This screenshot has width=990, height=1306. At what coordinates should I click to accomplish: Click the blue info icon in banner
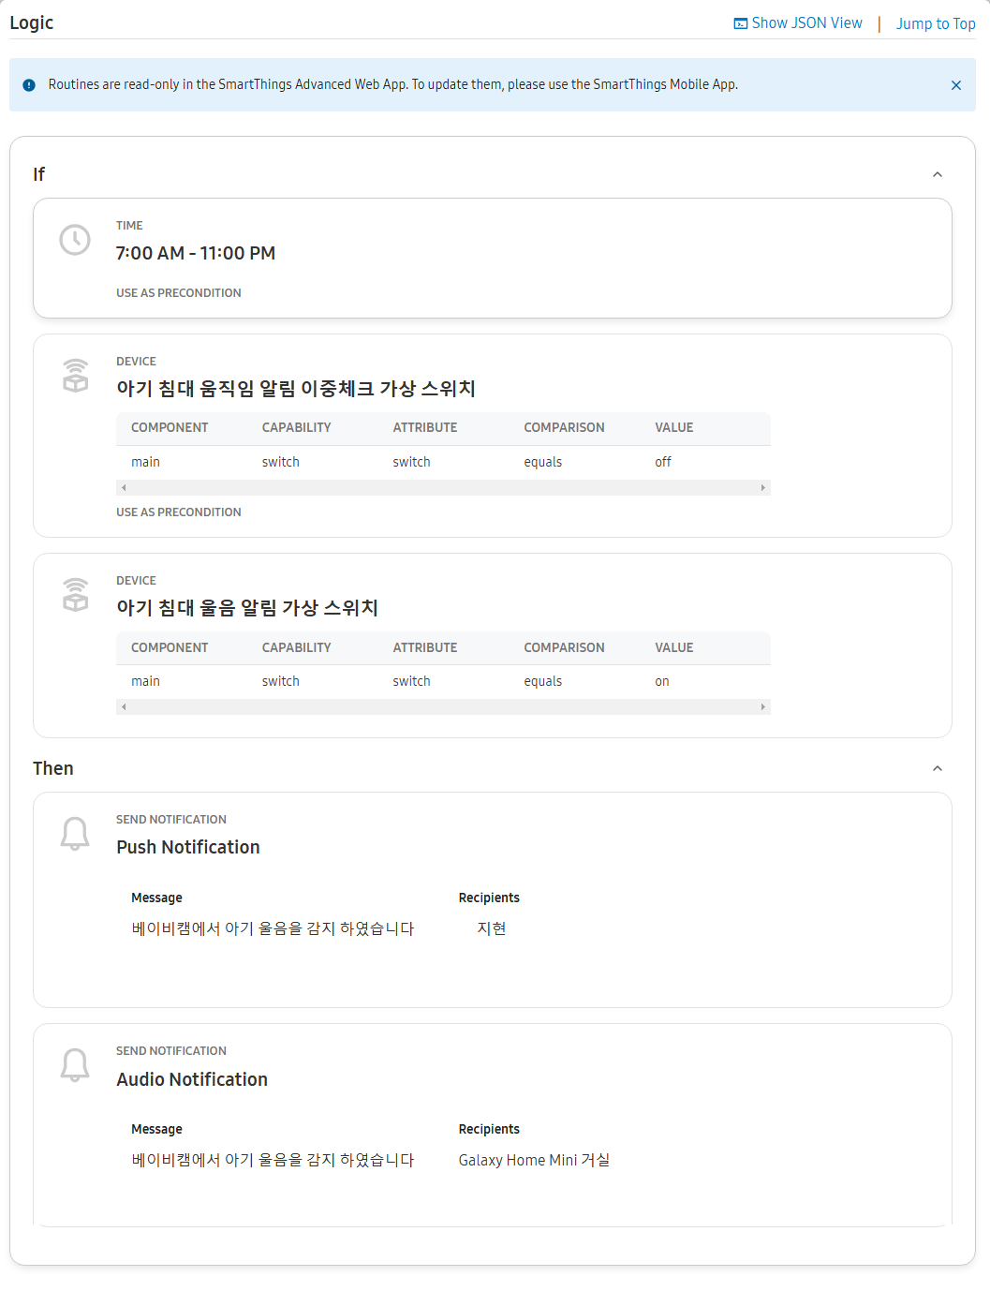pos(29,85)
